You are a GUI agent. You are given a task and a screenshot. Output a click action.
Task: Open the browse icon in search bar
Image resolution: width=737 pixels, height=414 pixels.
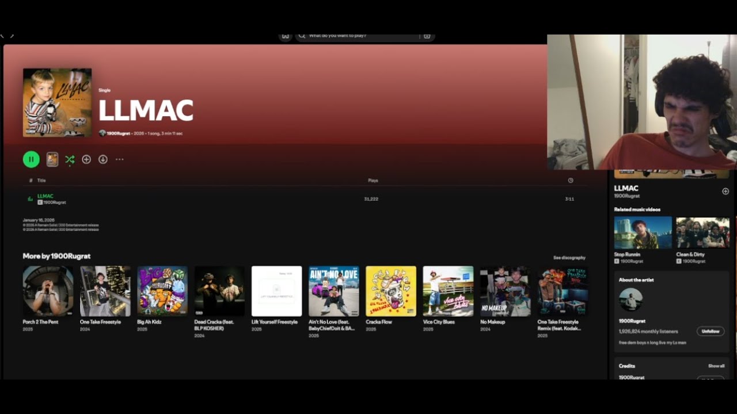[427, 36]
